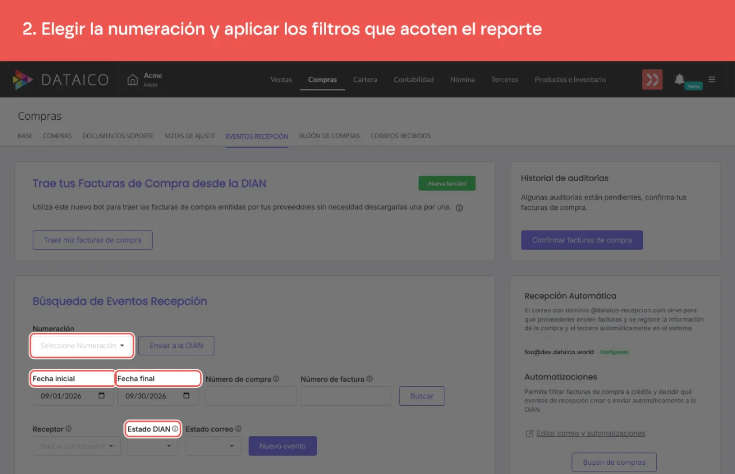
Task: Click the edit pencil icon beside Editar correo
Action: [x=529, y=433]
